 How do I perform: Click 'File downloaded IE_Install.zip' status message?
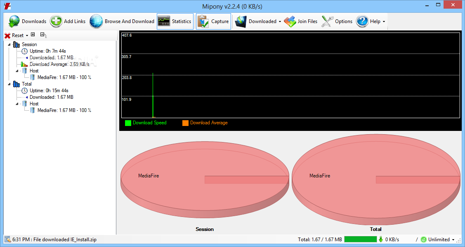(65, 240)
